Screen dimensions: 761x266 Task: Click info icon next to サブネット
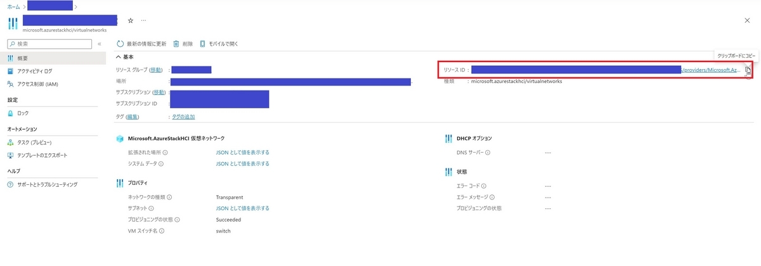click(152, 208)
